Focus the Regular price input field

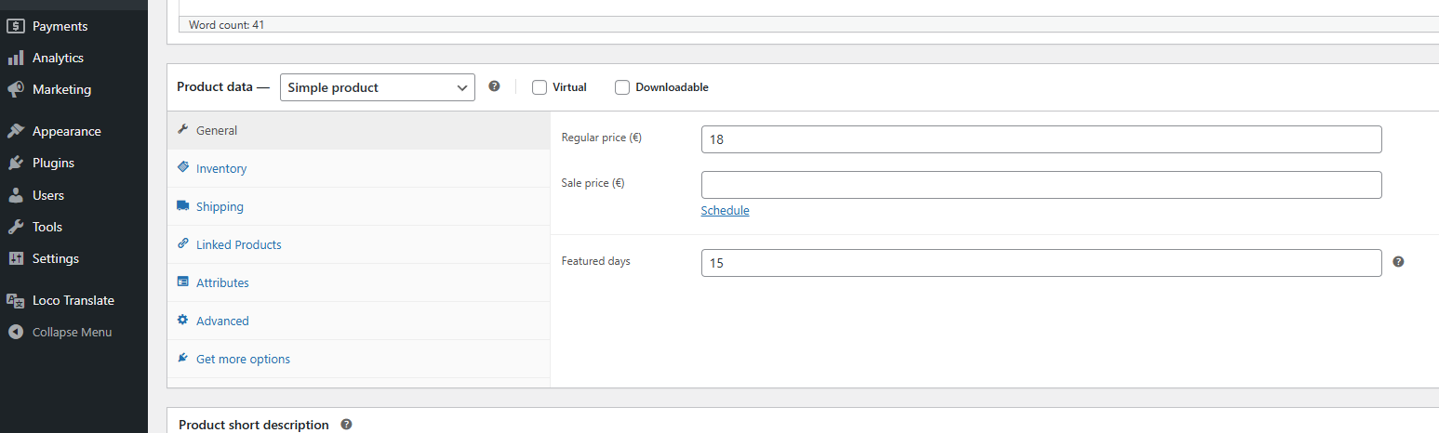click(x=1041, y=139)
